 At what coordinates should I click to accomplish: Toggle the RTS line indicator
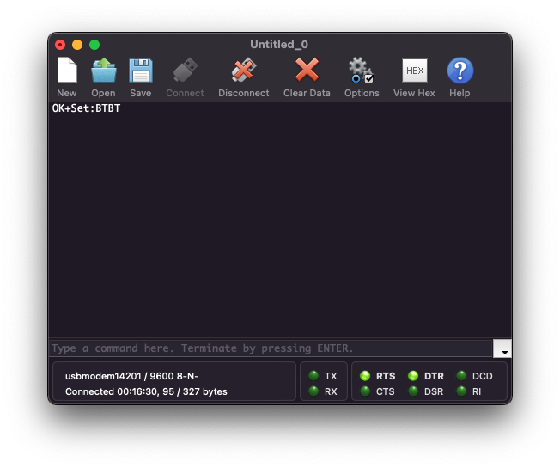pos(365,376)
